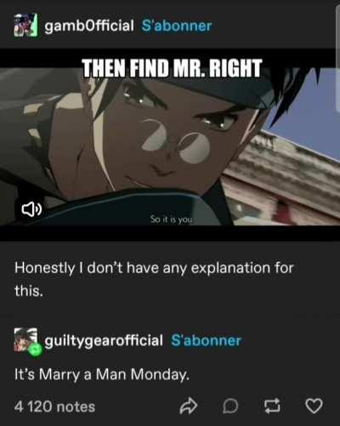
Task: Open the reply speech bubble icon
Action: (x=230, y=406)
